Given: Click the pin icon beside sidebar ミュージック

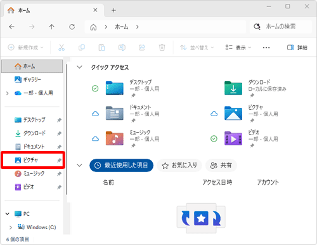Looking at the screenshot, I should point(59,174).
